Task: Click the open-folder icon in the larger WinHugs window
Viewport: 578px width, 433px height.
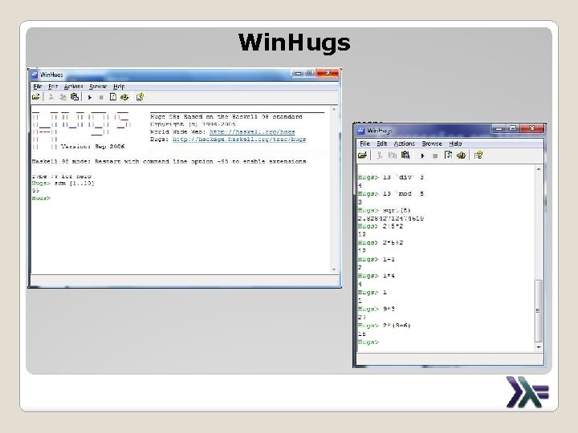Action: click(x=36, y=97)
